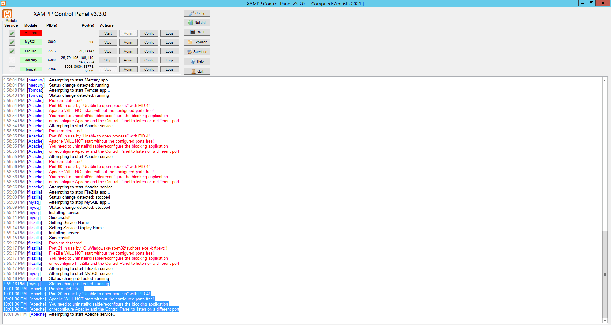Open Config for the Mercury module

click(x=149, y=60)
